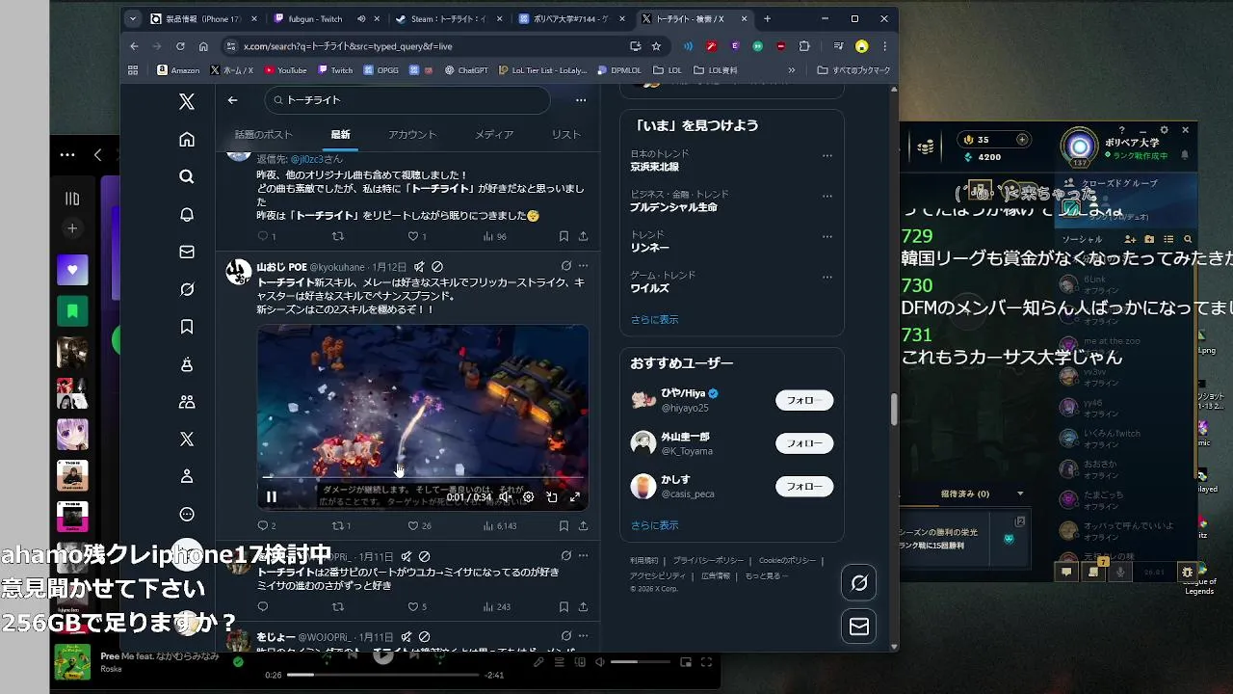The height and width of the screenshot is (694, 1233).
Task: Open Notifications bell in the X sidebar
Action: point(187,215)
